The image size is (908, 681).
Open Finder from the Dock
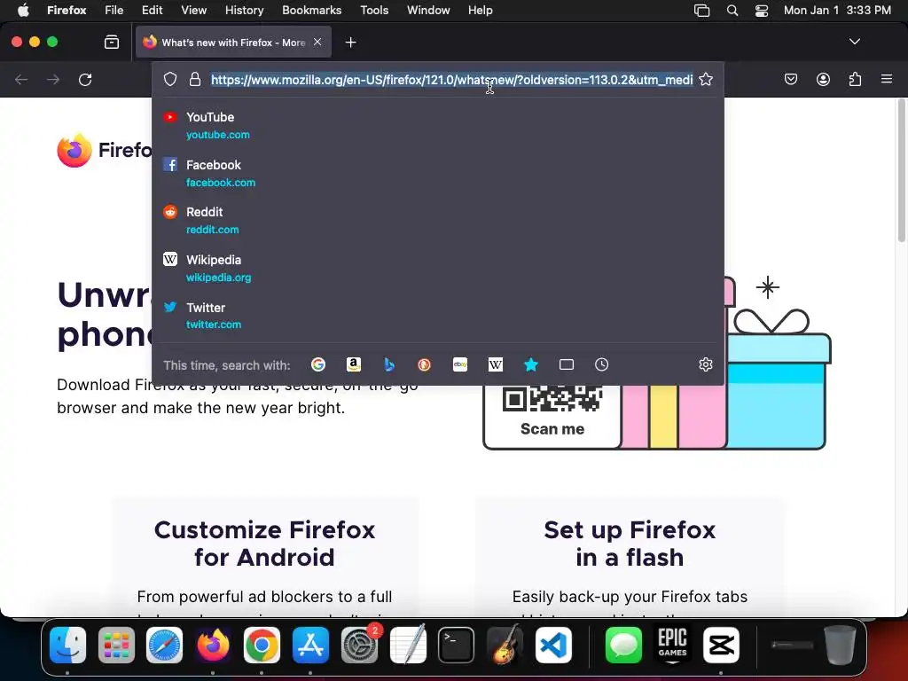pos(67,645)
